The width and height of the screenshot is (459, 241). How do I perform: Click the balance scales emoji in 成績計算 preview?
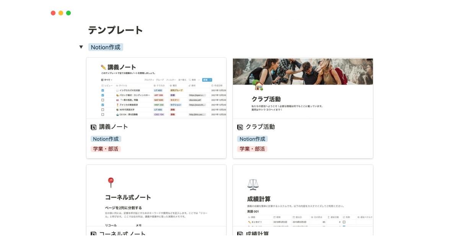tap(253, 184)
